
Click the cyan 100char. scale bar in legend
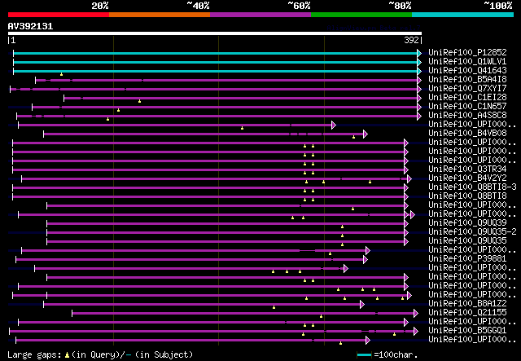tap(364, 354)
